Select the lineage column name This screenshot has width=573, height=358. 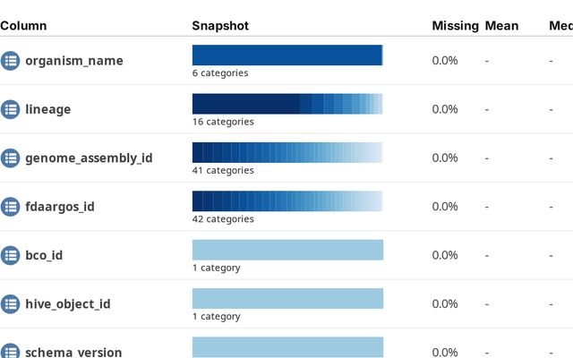point(47,109)
